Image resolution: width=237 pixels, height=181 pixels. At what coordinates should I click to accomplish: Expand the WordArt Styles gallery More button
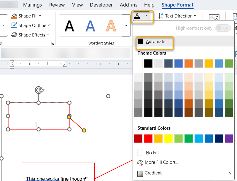[126, 25]
